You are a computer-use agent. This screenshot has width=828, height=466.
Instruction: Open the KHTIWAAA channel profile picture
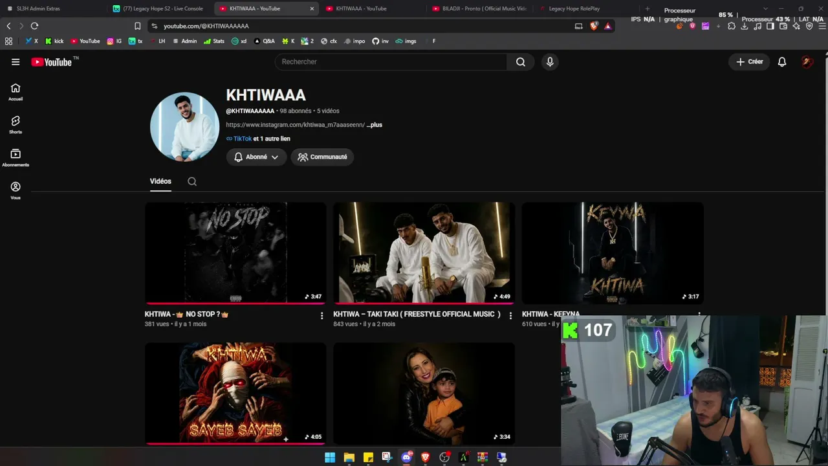184,127
